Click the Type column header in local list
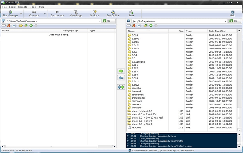 coord(102,31)
